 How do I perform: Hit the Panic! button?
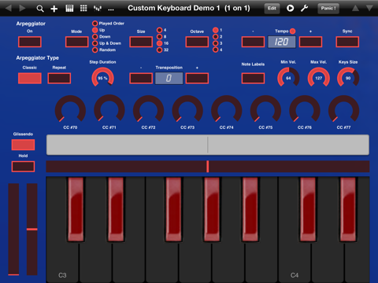point(328,9)
